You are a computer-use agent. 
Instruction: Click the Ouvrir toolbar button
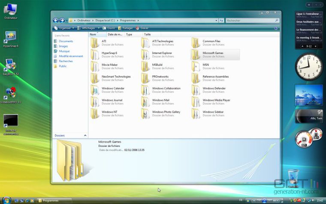coord(109,28)
